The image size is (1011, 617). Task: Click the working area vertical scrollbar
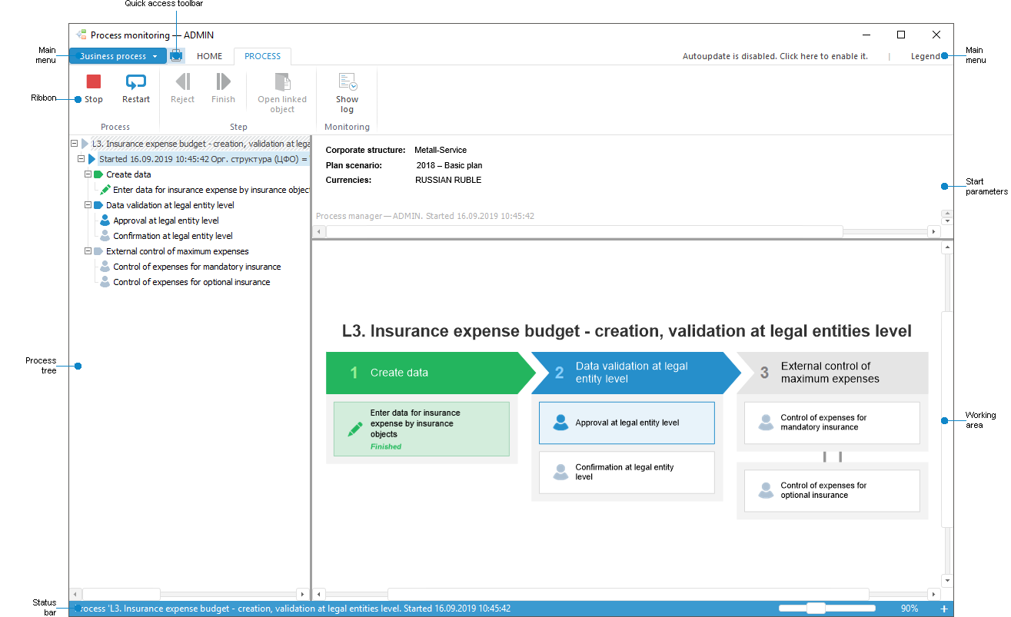pos(947,419)
